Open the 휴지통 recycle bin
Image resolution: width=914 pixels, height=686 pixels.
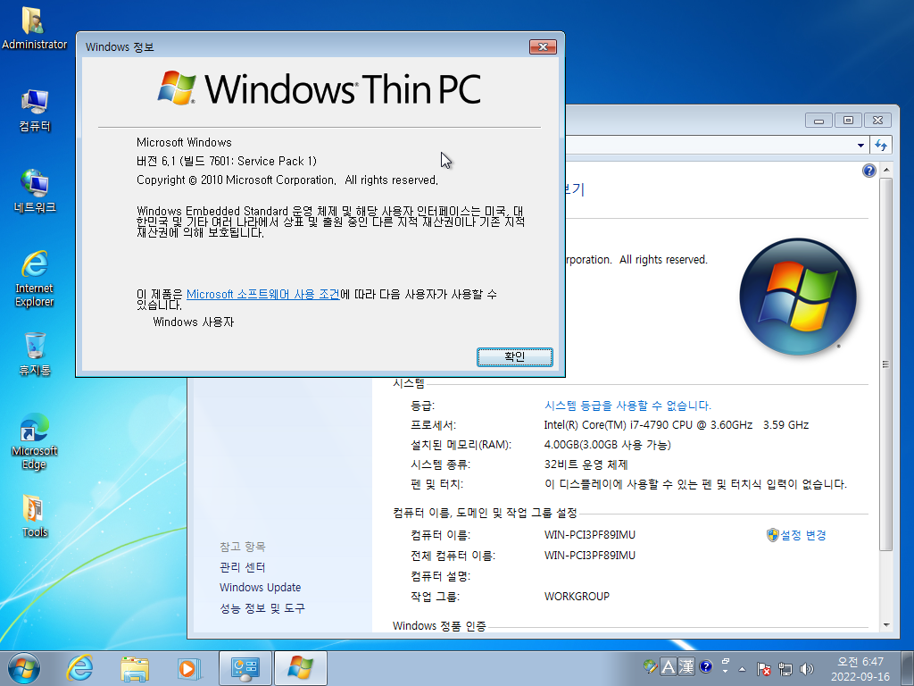click(x=35, y=354)
